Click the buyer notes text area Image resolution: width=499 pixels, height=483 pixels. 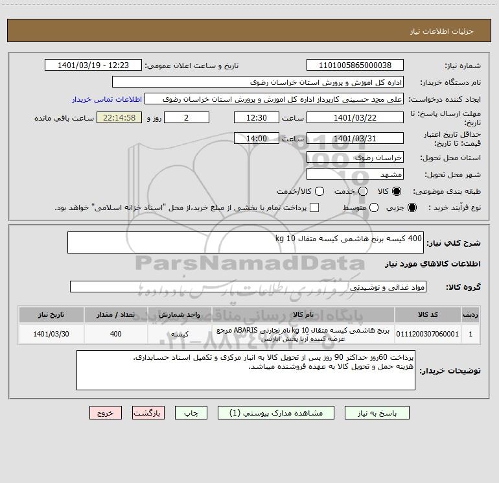click(246, 370)
